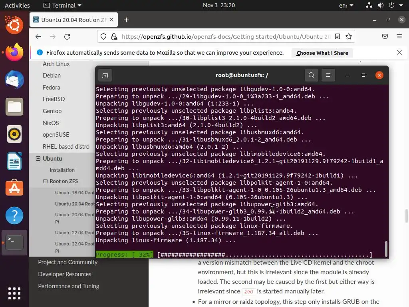Click the info icon on notification bar
Screen dimensions: 409x307
[x=40, y=52]
